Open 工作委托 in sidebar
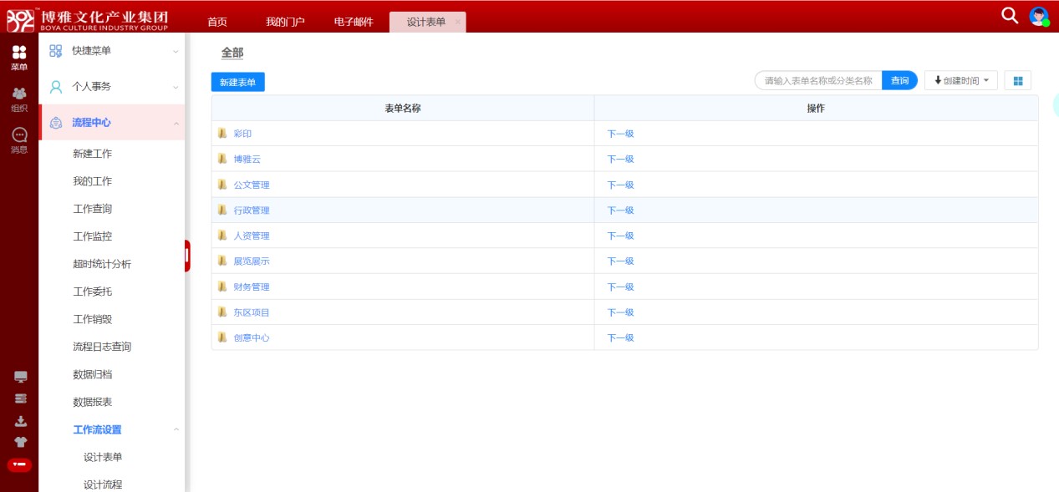 coord(92,292)
